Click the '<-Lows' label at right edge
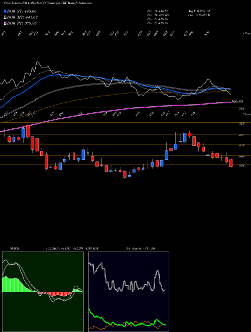Image resolution: width=251 pixels, height=332 pixels. coord(246,114)
